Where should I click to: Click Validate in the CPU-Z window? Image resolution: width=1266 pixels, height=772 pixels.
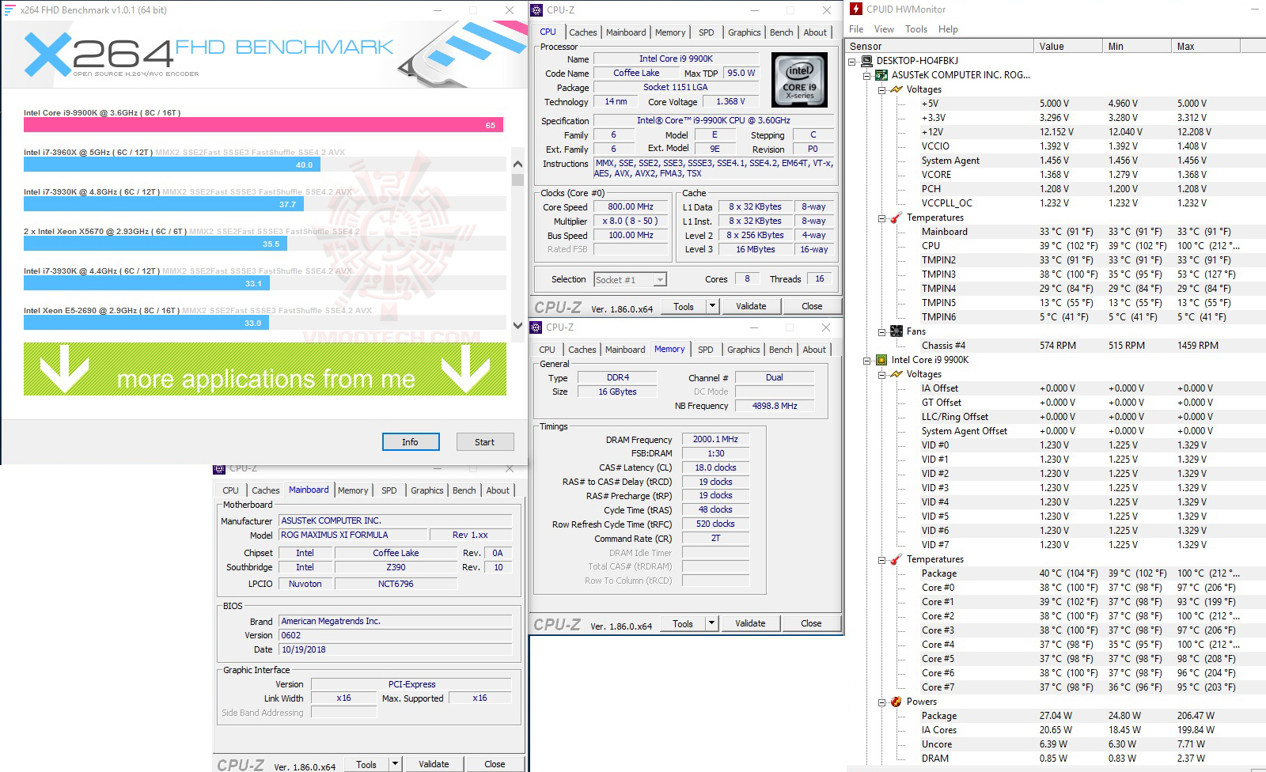point(750,306)
